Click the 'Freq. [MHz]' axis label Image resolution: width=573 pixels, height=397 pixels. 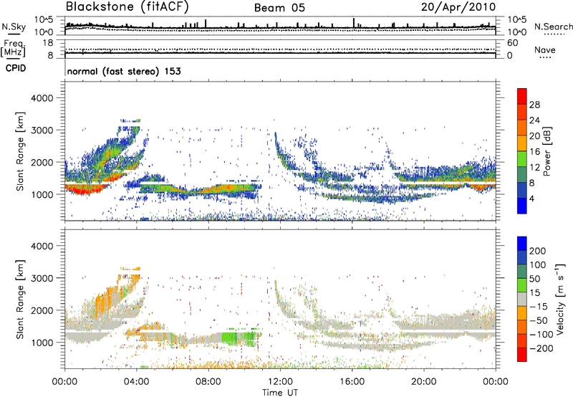(13, 49)
